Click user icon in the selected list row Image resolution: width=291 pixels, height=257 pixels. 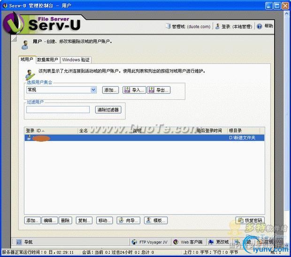[29, 138]
